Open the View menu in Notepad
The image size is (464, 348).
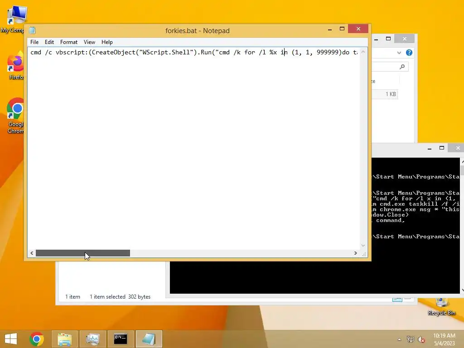[89, 42]
